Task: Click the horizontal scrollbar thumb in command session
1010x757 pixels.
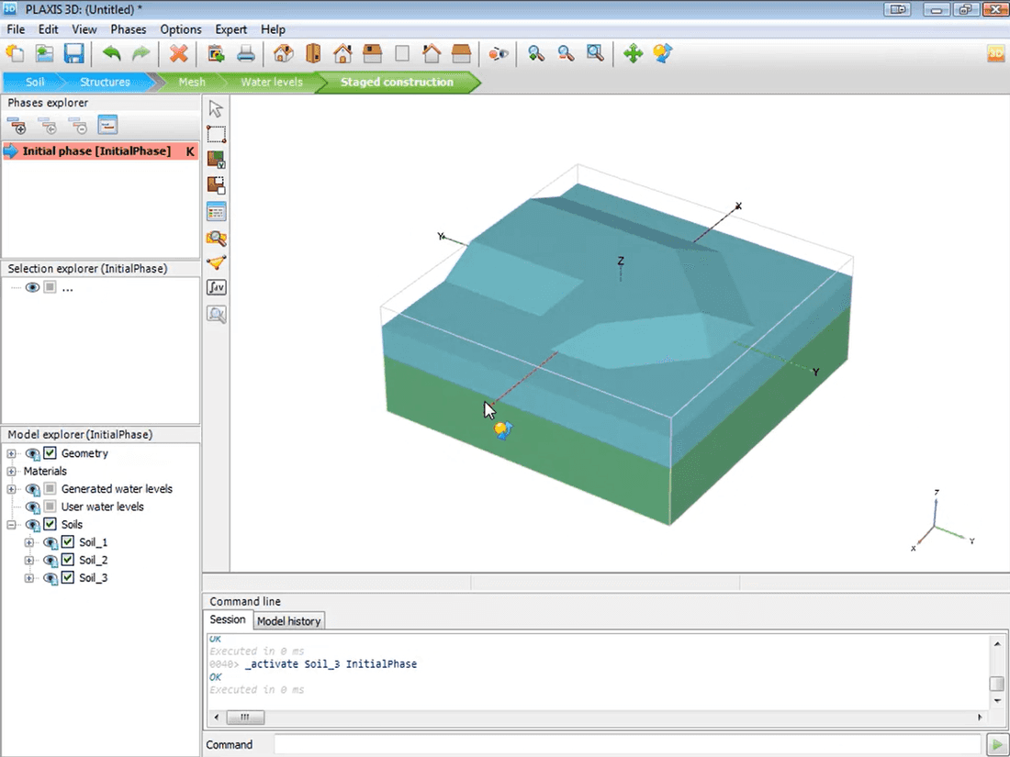Action: coord(245,718)
